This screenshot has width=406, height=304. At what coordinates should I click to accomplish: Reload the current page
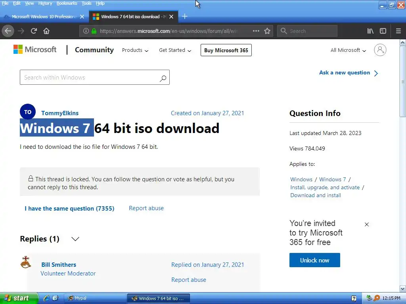pyautogui.click(x=34, y=31)
